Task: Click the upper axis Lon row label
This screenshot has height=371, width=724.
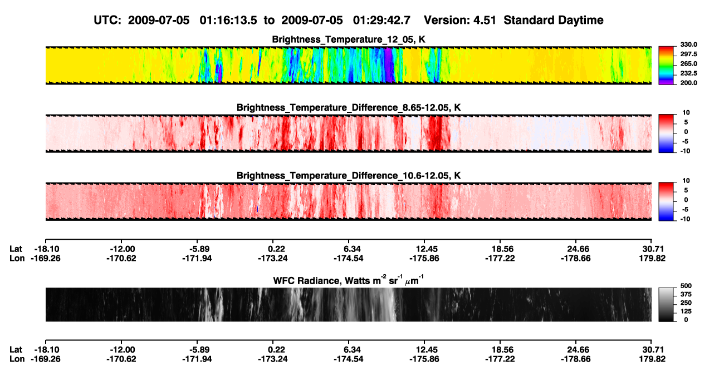Action: pyautogui.click(x=17, y=259)
